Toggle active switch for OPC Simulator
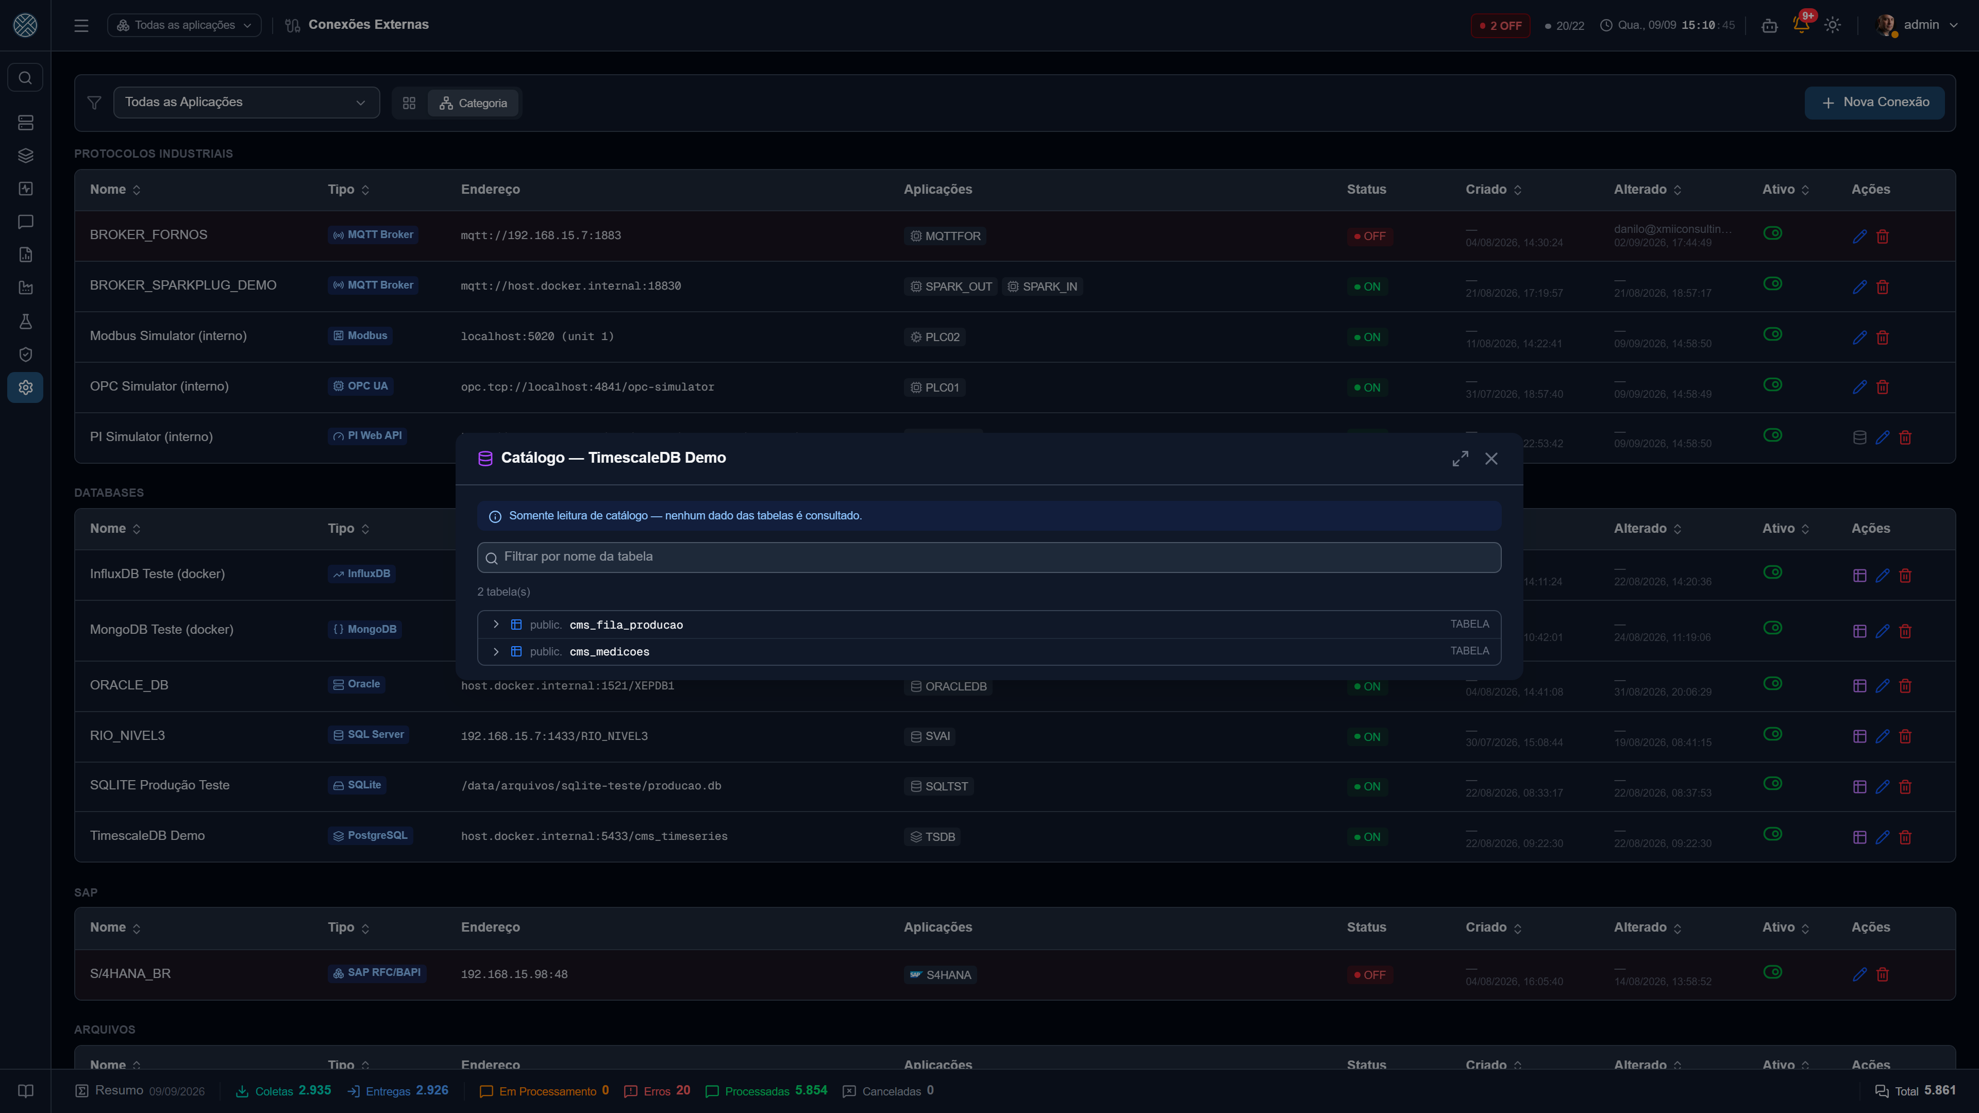1979x1113 pixels. (x=1772, y=385)
